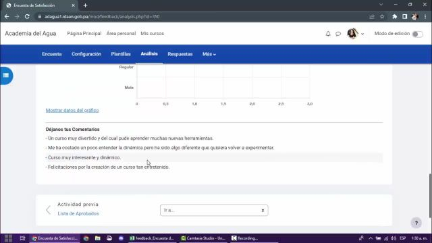Click comment 'Curso muy interesante y dinámico.'
432x243 pixels.
[x=84, y=157]
